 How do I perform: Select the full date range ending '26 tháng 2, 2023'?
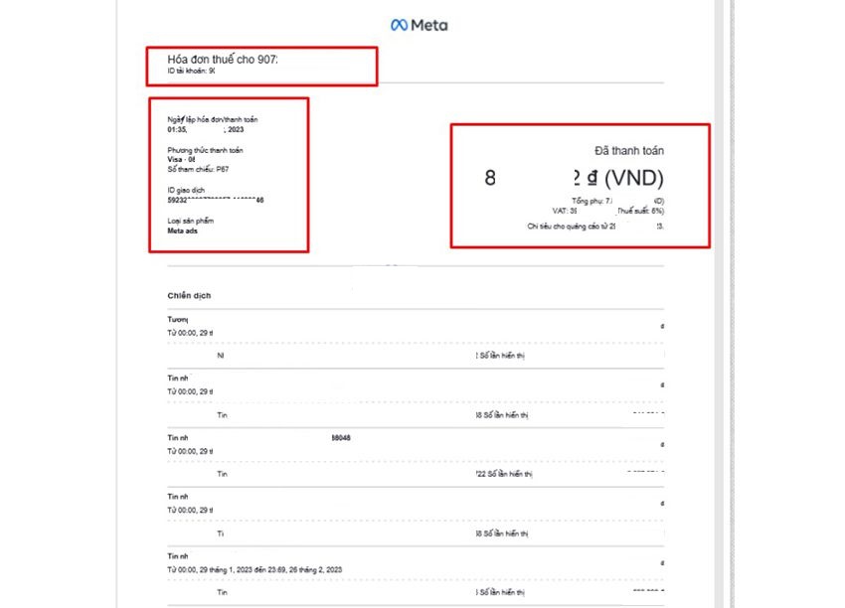254,570
